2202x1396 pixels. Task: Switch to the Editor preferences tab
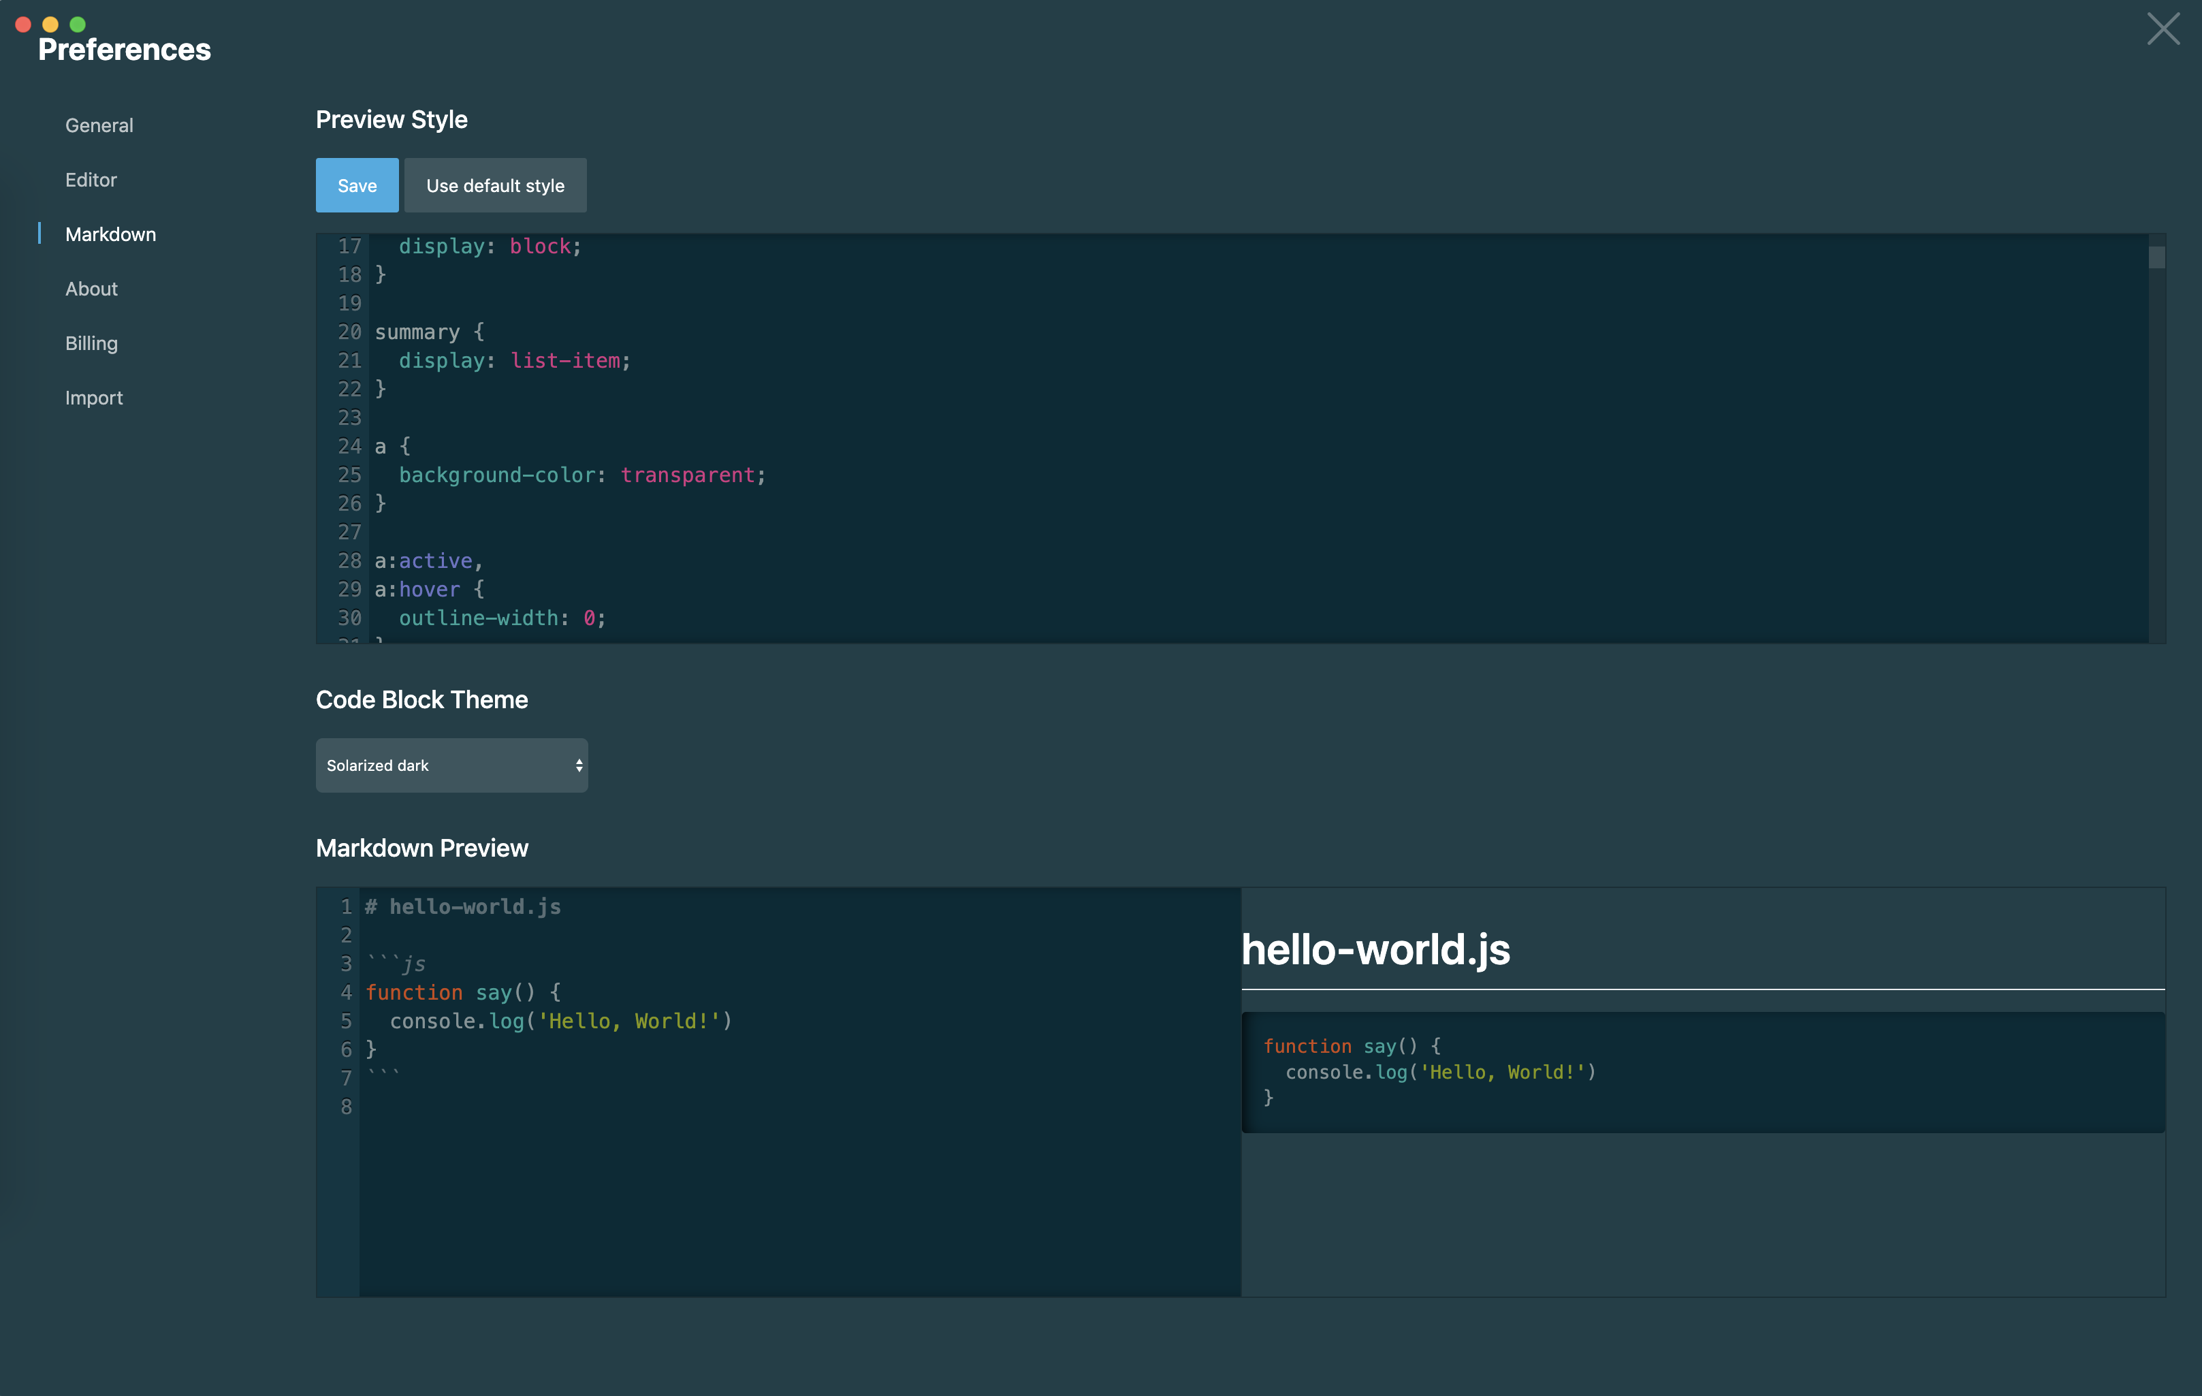[x=91, y=180]
